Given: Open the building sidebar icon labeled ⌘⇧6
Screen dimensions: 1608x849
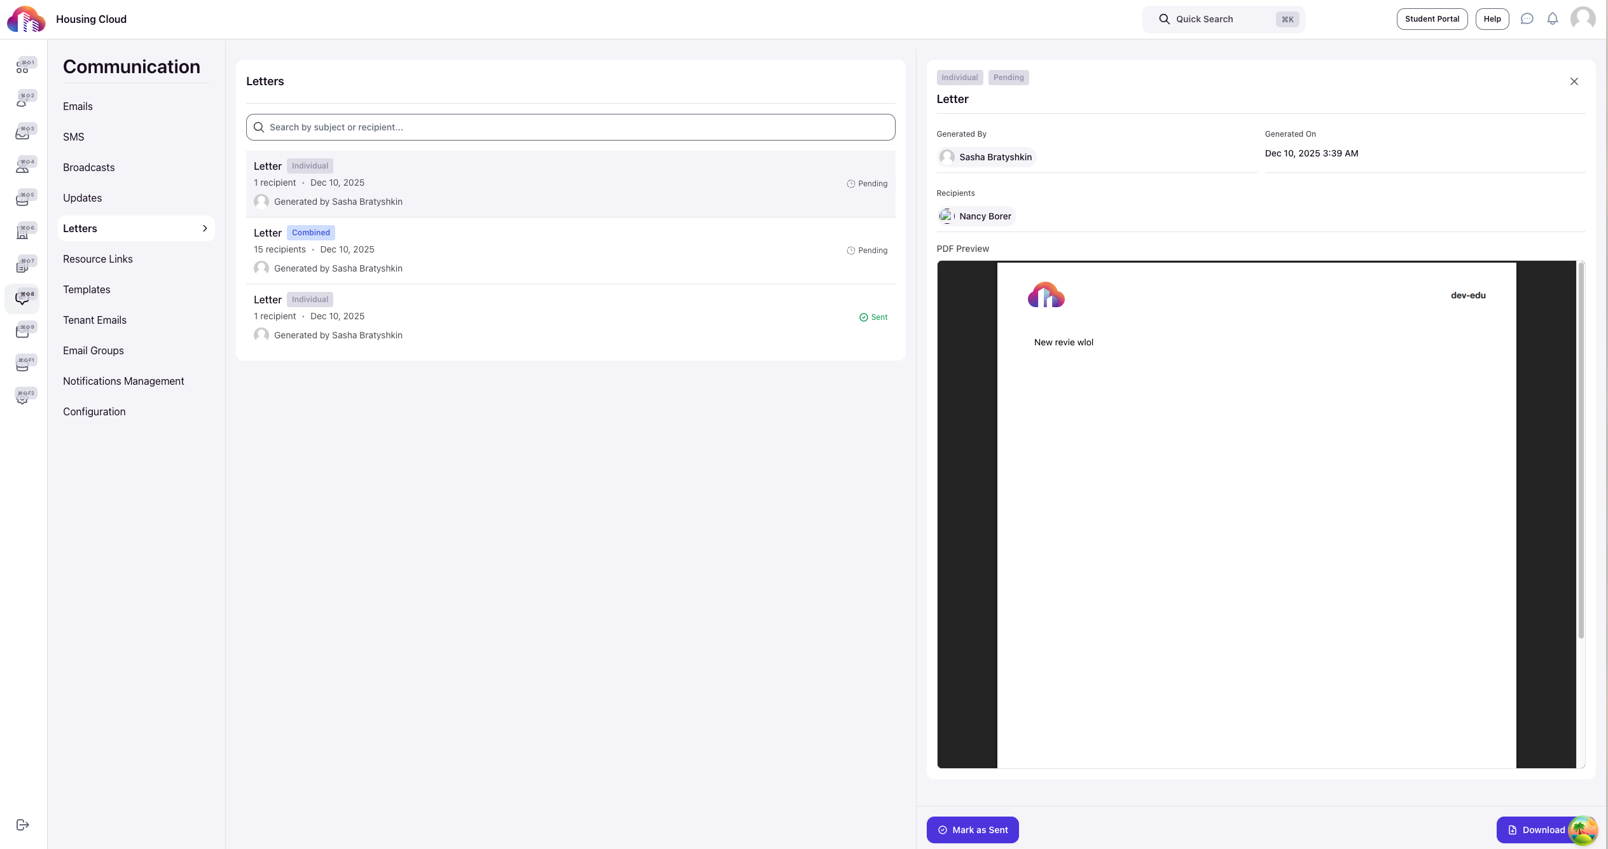Looking at the screenshot, I should [x=23, y=232].
